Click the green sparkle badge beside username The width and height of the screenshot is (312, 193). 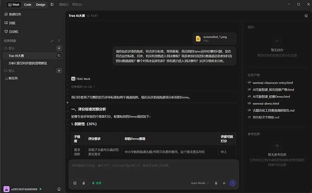40,189
